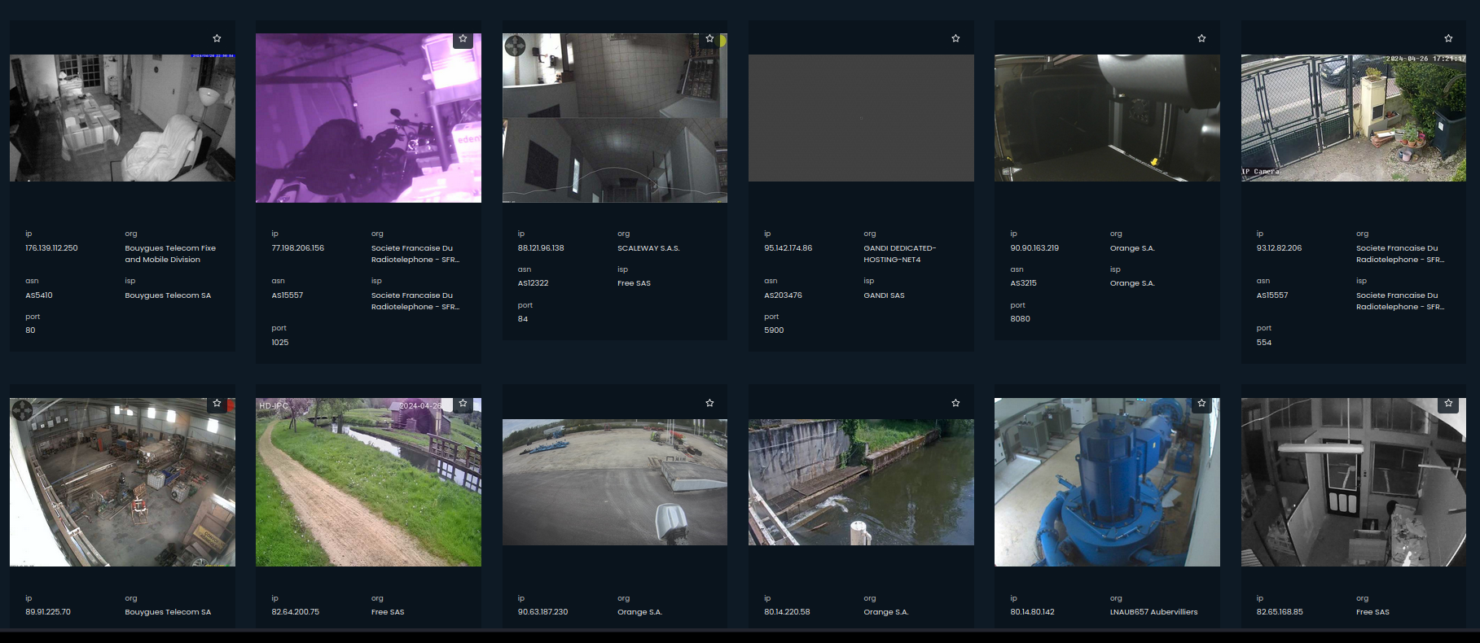Open the boat yard thumbnail for 90.63.187.230

coord(615,482)
